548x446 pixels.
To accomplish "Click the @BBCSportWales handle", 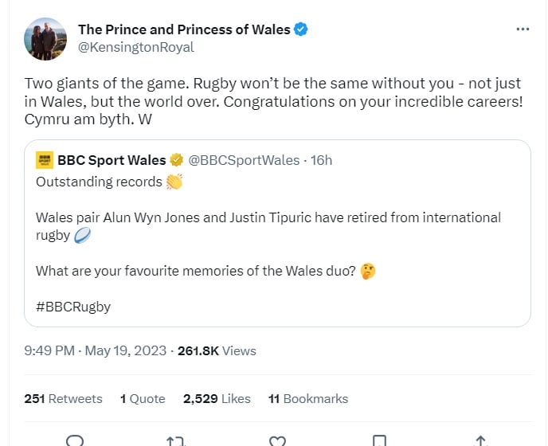I will click(x=244, y=160).
